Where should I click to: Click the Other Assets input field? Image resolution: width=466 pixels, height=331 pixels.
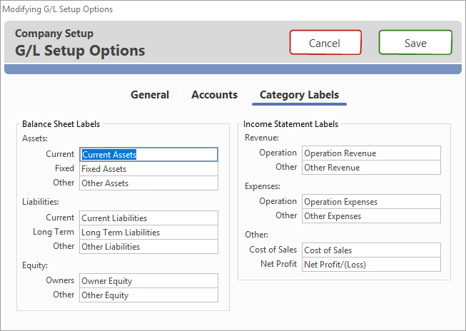tap(148, 183)
